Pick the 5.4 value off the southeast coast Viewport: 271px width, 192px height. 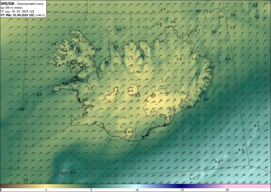[x=206, y=99]
